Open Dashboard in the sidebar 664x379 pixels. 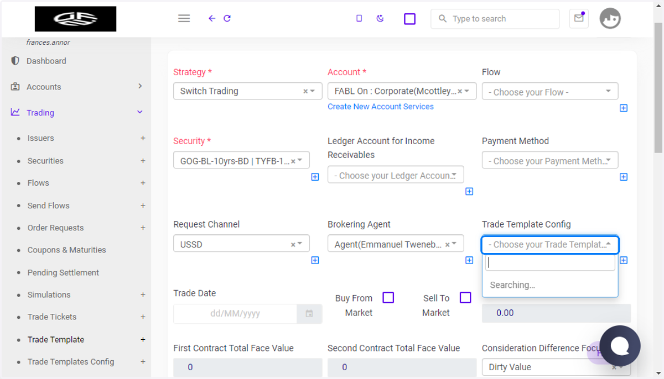[46, 61]
